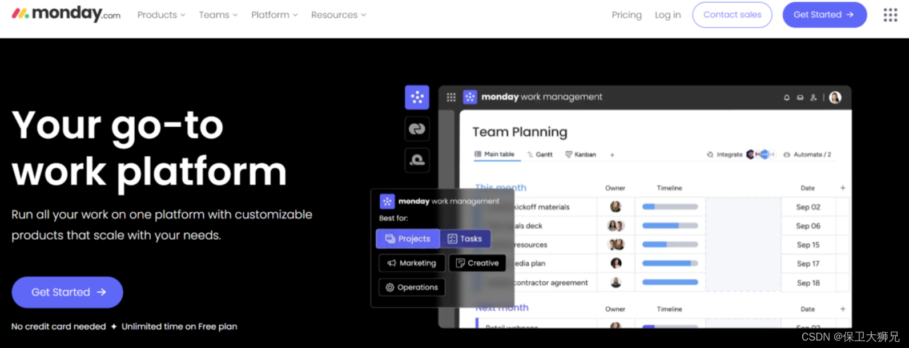
Task: Click timeline bar for contractor agreement row
Action: 670,282
